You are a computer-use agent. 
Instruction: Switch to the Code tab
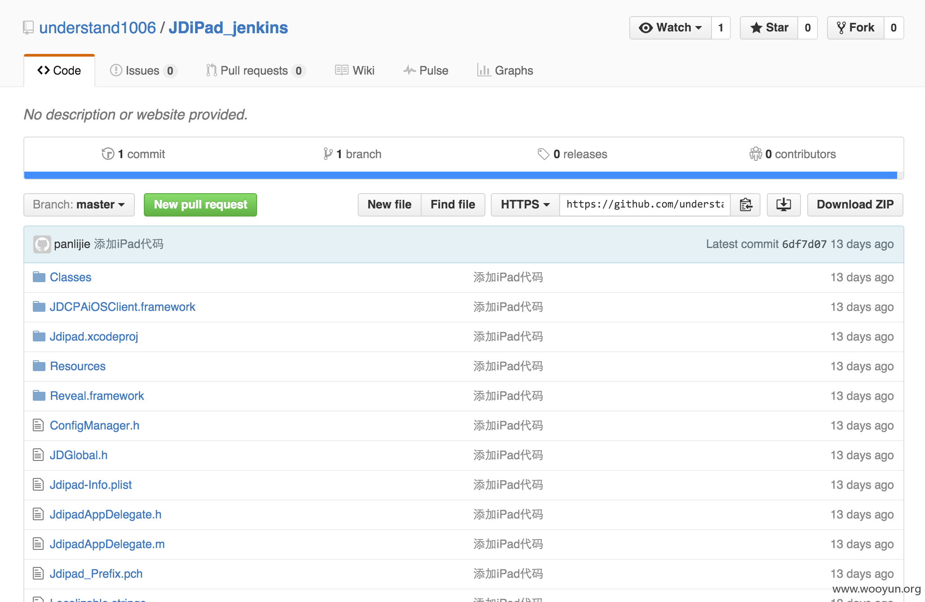click(59, 71)
